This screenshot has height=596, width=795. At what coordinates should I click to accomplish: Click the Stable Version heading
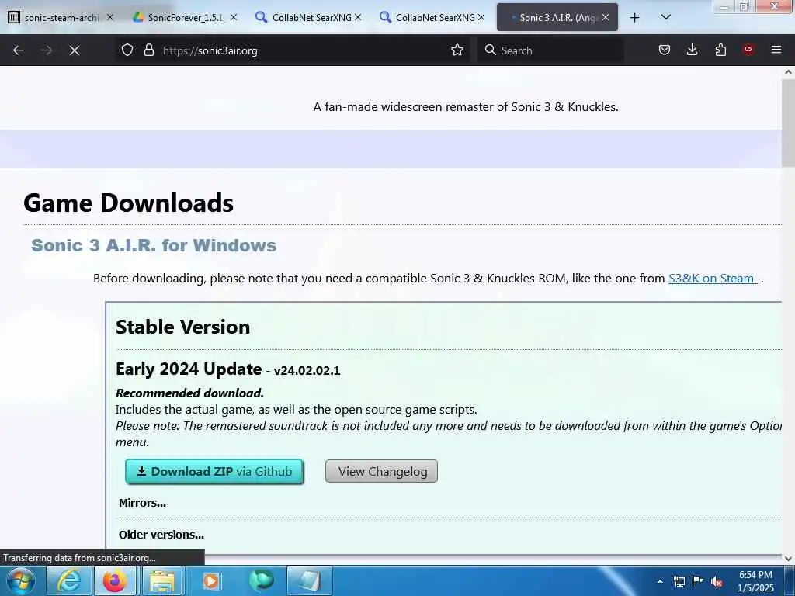[x=182, y=327]
